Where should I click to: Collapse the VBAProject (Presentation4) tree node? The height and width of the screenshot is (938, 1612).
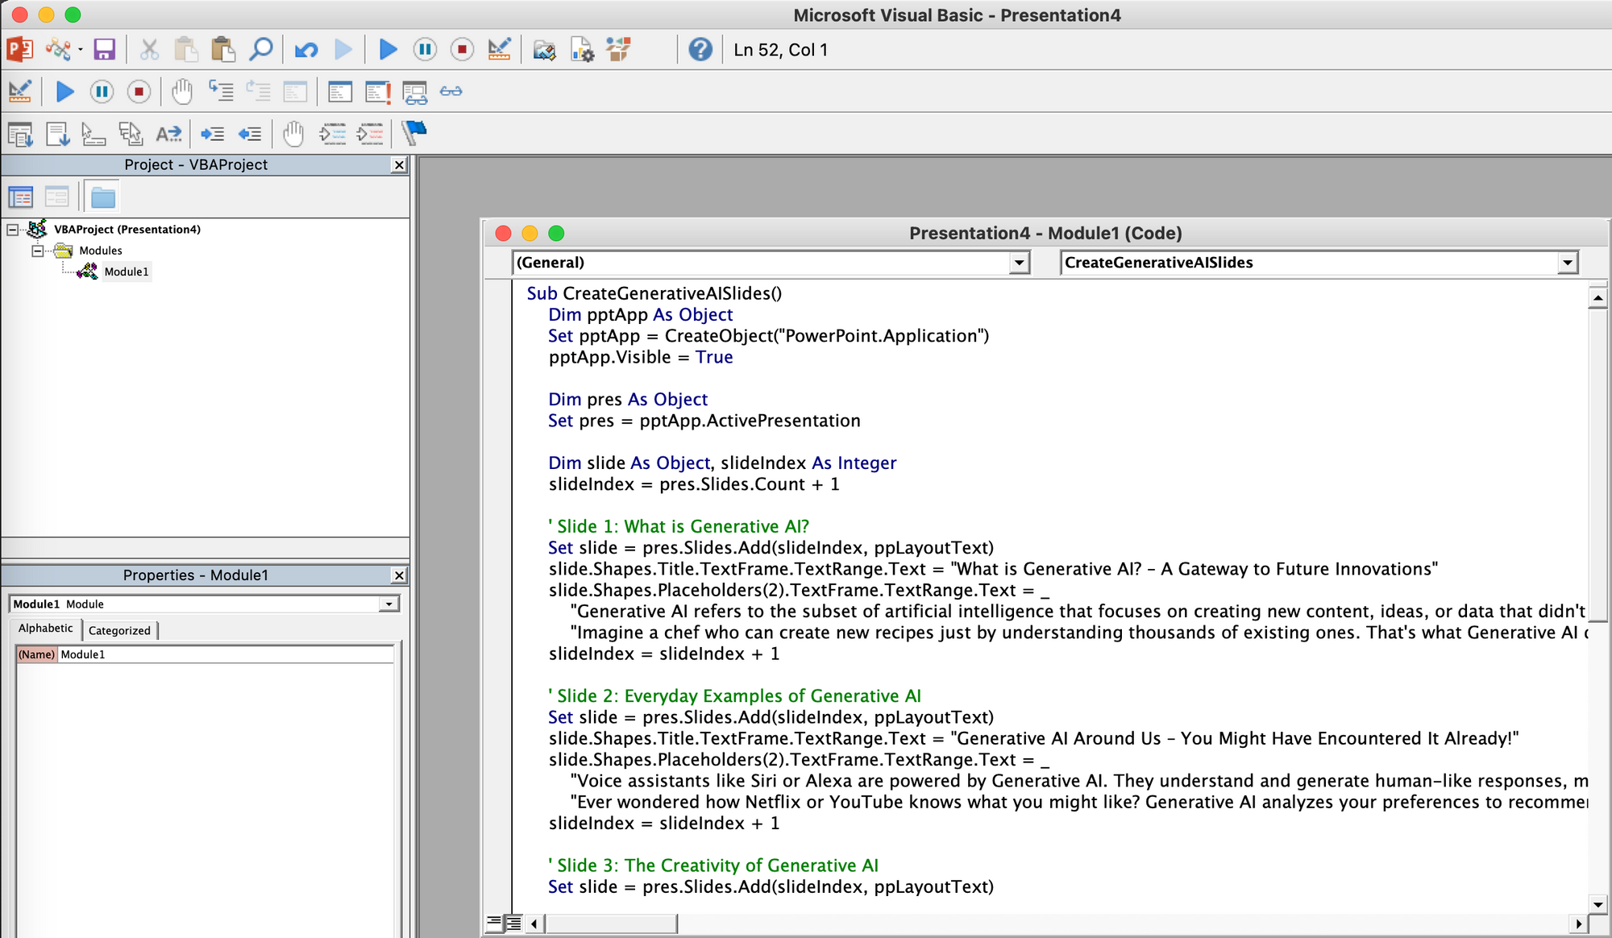(12, 230)
